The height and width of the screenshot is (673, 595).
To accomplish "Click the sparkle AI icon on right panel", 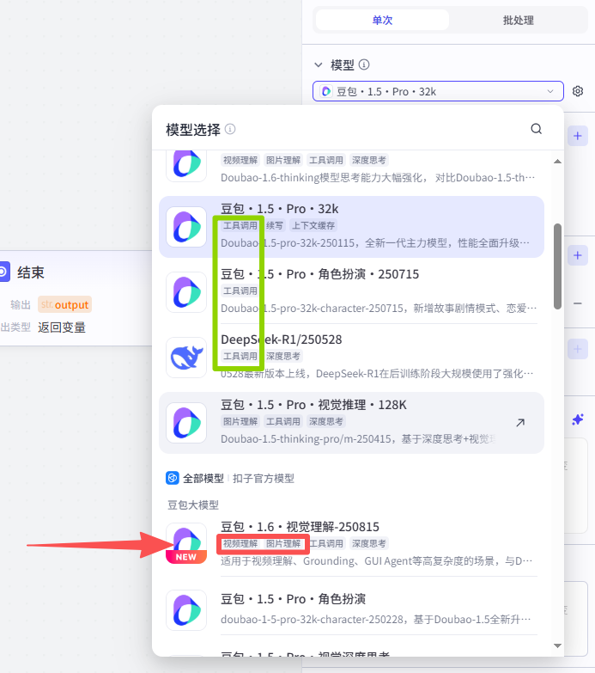I will pyautogui.click(x=578, y=419).
